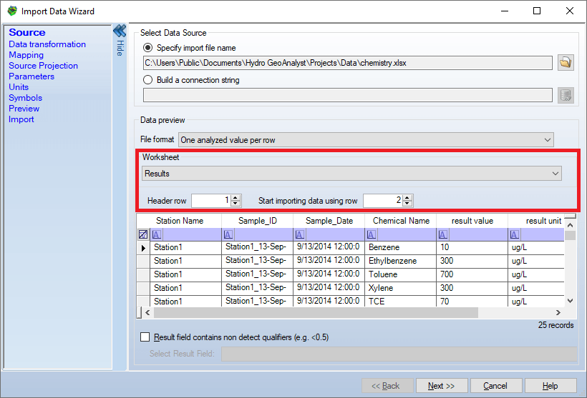Click the filter icon under Station Name
This screenshot has height=398, width=587.
[157, 234]
